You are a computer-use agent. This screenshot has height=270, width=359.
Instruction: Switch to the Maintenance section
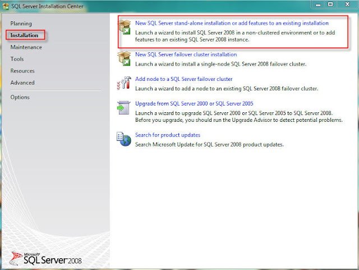pyautogui.click(x=26, y=47)
